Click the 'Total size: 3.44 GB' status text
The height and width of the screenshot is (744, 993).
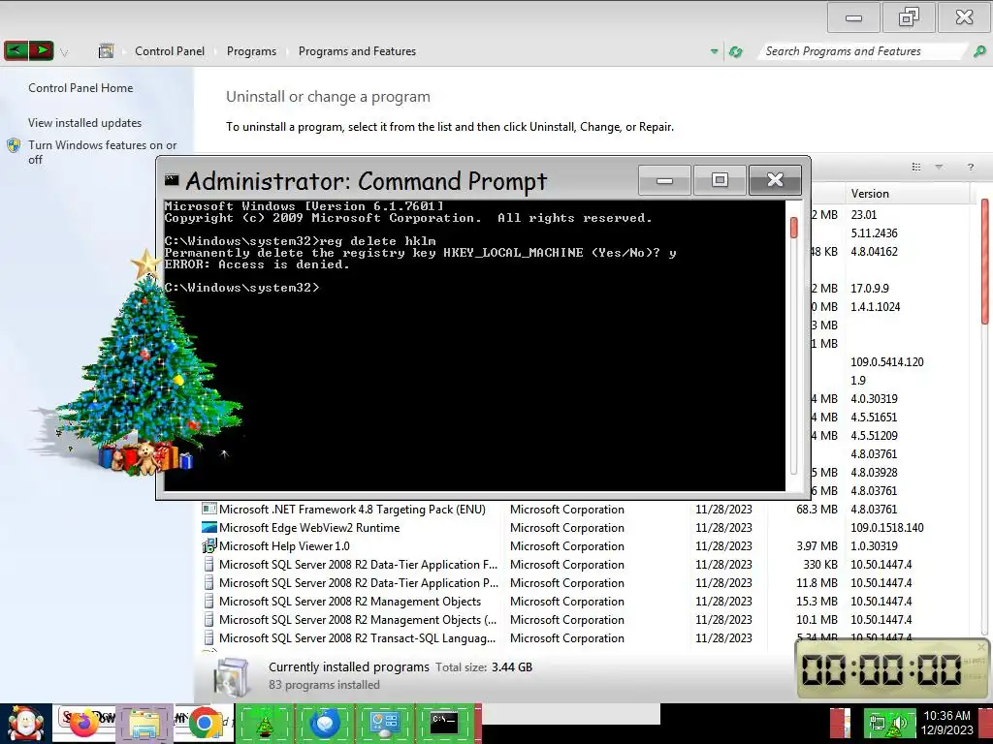point(484,666)
